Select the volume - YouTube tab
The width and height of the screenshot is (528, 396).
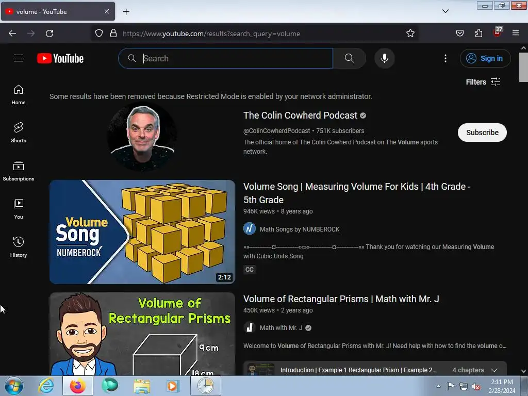point(58,11)
